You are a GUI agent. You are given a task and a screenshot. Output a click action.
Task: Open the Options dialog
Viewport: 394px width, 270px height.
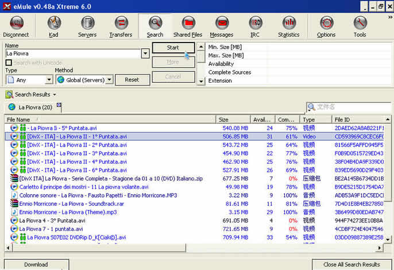(326, 23)
